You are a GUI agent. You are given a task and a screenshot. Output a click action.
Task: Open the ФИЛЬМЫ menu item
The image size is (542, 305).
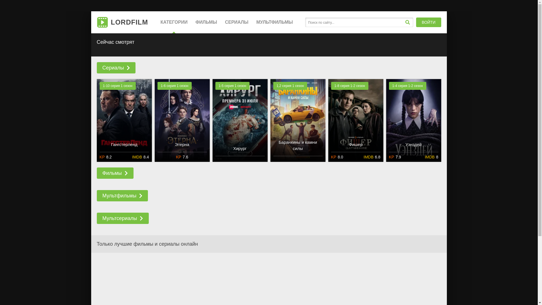(x=206, y=22)
